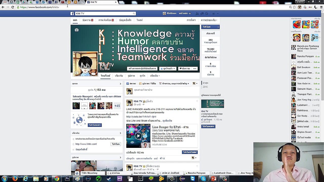Click the search magnifier in Facebook search box
Screen dimensions: 324x182
click(x=134, y=13)
